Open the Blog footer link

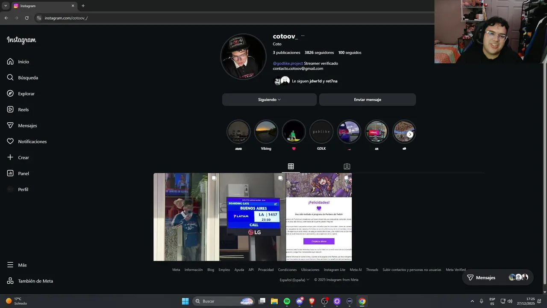tap(211, 270)
